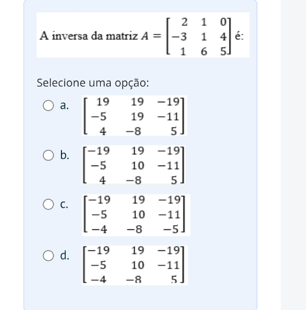The height and width of the screenshot is (310, 306).
Task: Click the 'd.' option label
Action: (x=64, y=256)
